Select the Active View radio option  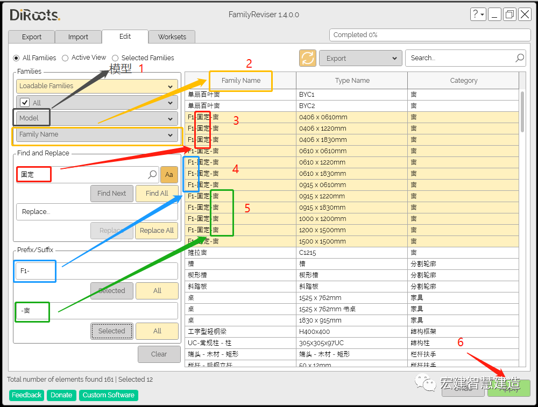(x=65, y=58)
